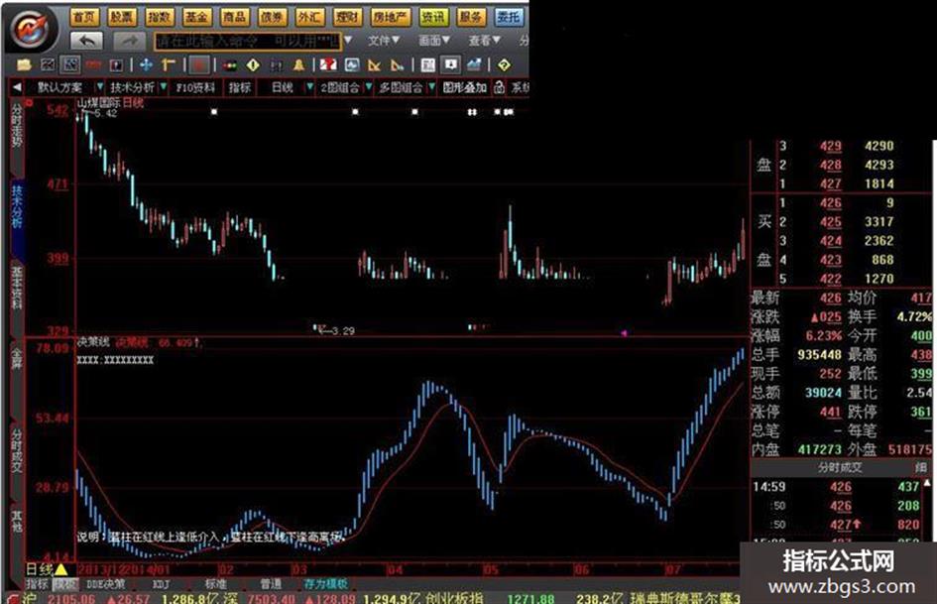937x604 pixels.
Task: Click the forward arrow button
Action: (130, 42)
